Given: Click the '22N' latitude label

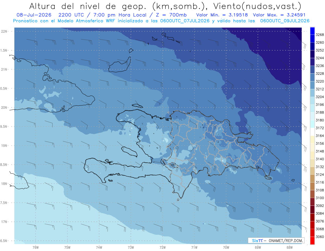Looking at the screenshot, I should (4, 31).
